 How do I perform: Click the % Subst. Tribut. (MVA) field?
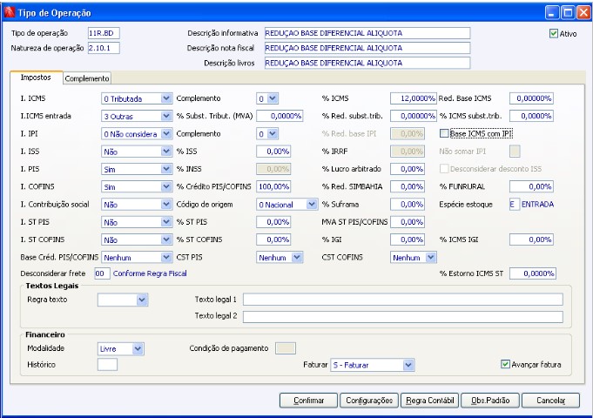point(280,116)
